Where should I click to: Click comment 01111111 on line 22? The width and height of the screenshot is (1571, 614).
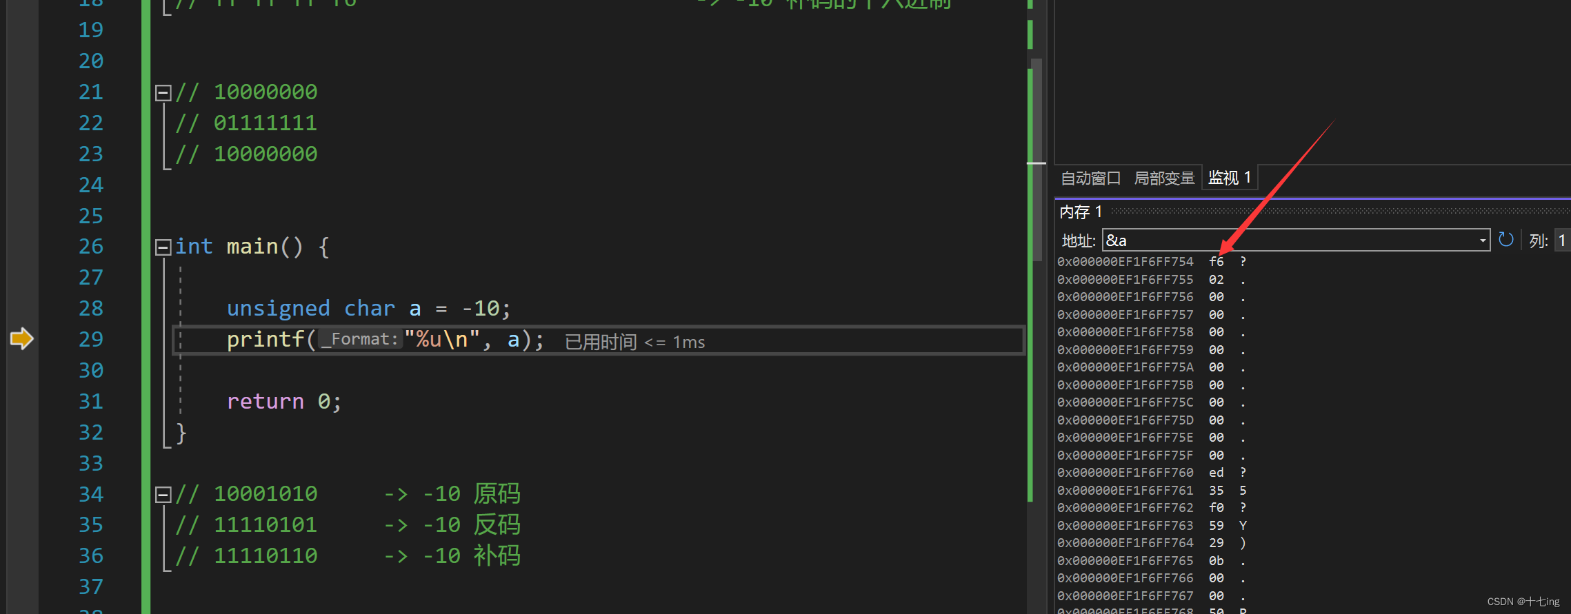click(x=266, y=123)
